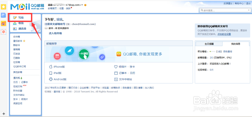This screenshot has height=117, width=252.
Task: Click the 漂流瓶 bottle icon
Action: pos(21,78)
